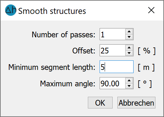Focus the Number of passes input field
164x117 pixels.
pos(113,34)
